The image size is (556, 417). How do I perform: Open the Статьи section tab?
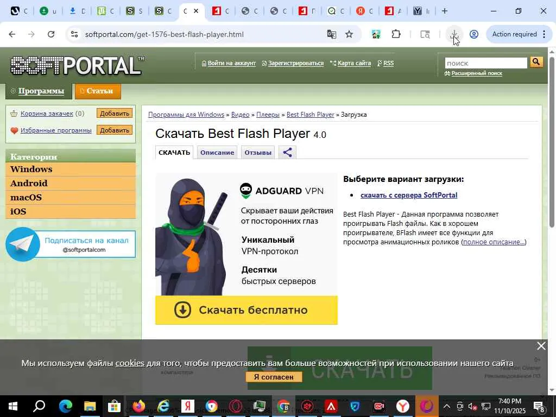(98, 91)
